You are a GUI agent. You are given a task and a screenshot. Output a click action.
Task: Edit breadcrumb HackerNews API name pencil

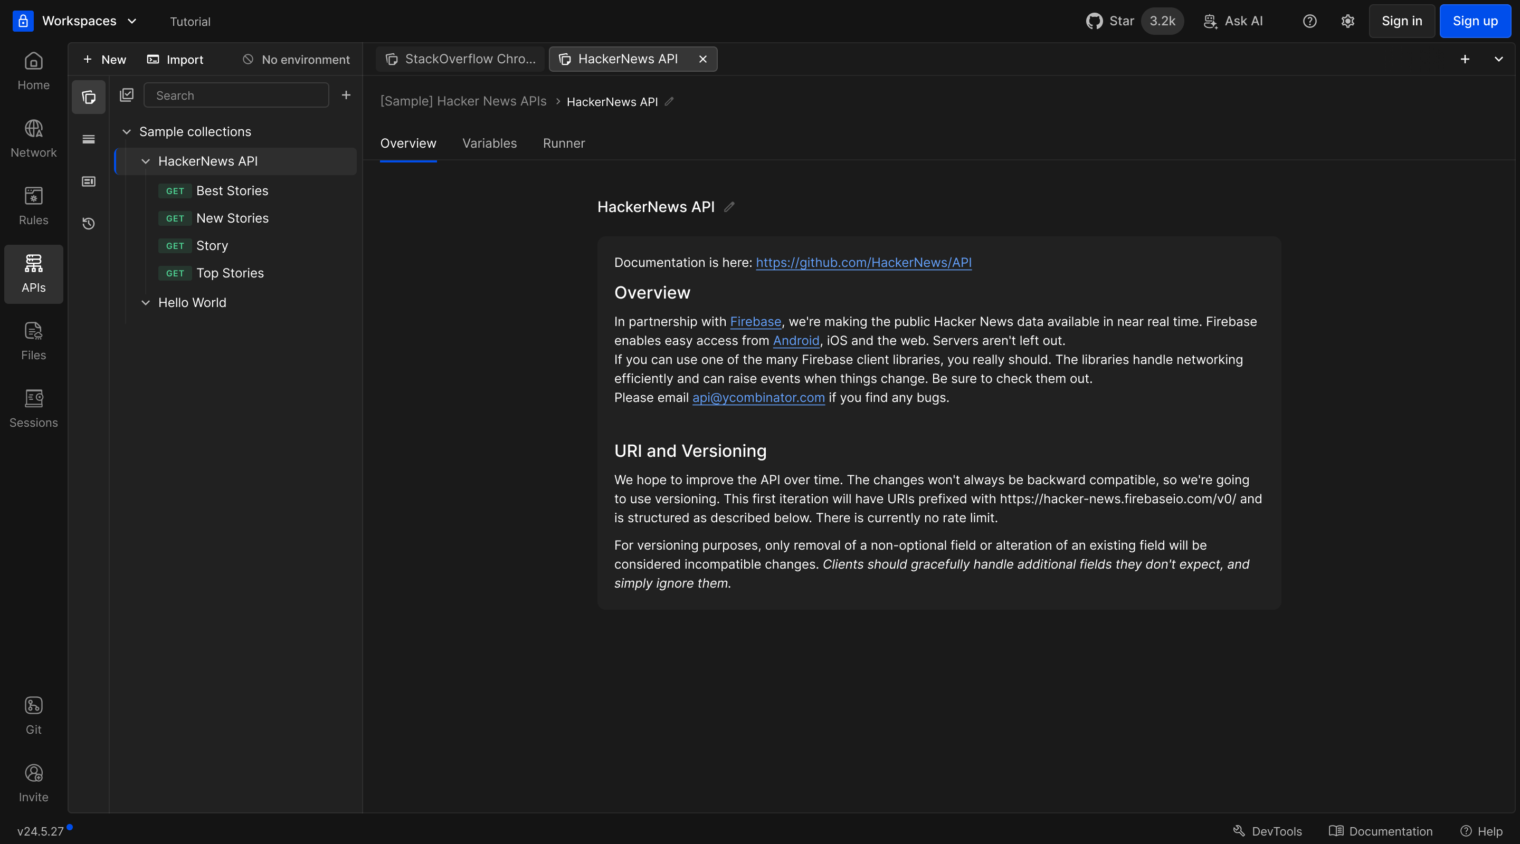coord(669,101)
